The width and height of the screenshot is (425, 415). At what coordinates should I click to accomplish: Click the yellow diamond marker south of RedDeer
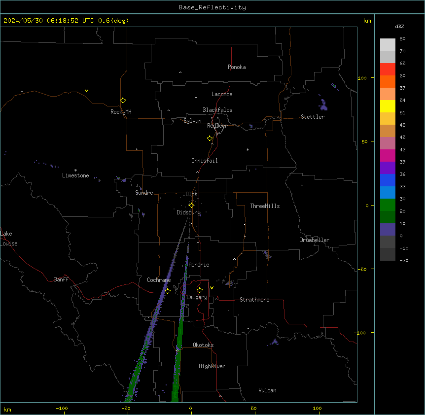coord(210,138)
